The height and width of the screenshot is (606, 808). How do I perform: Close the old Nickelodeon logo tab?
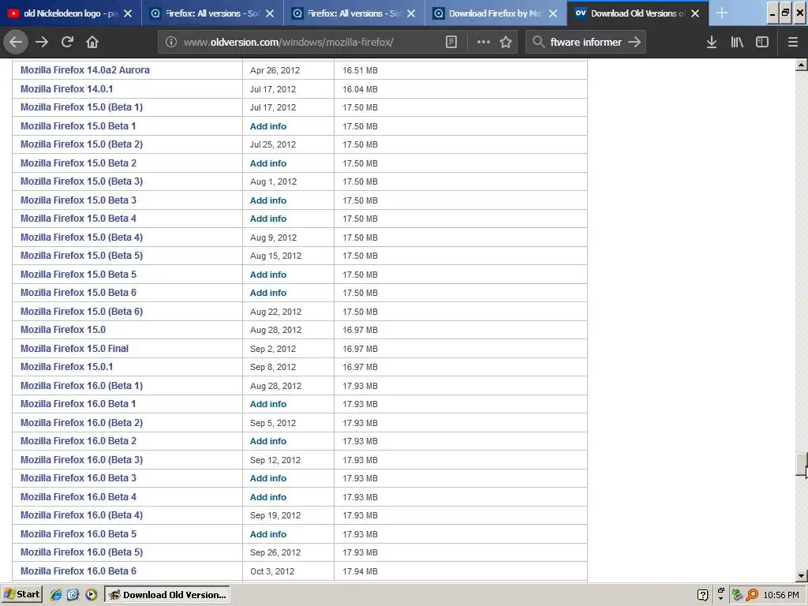tap(128, 13)
